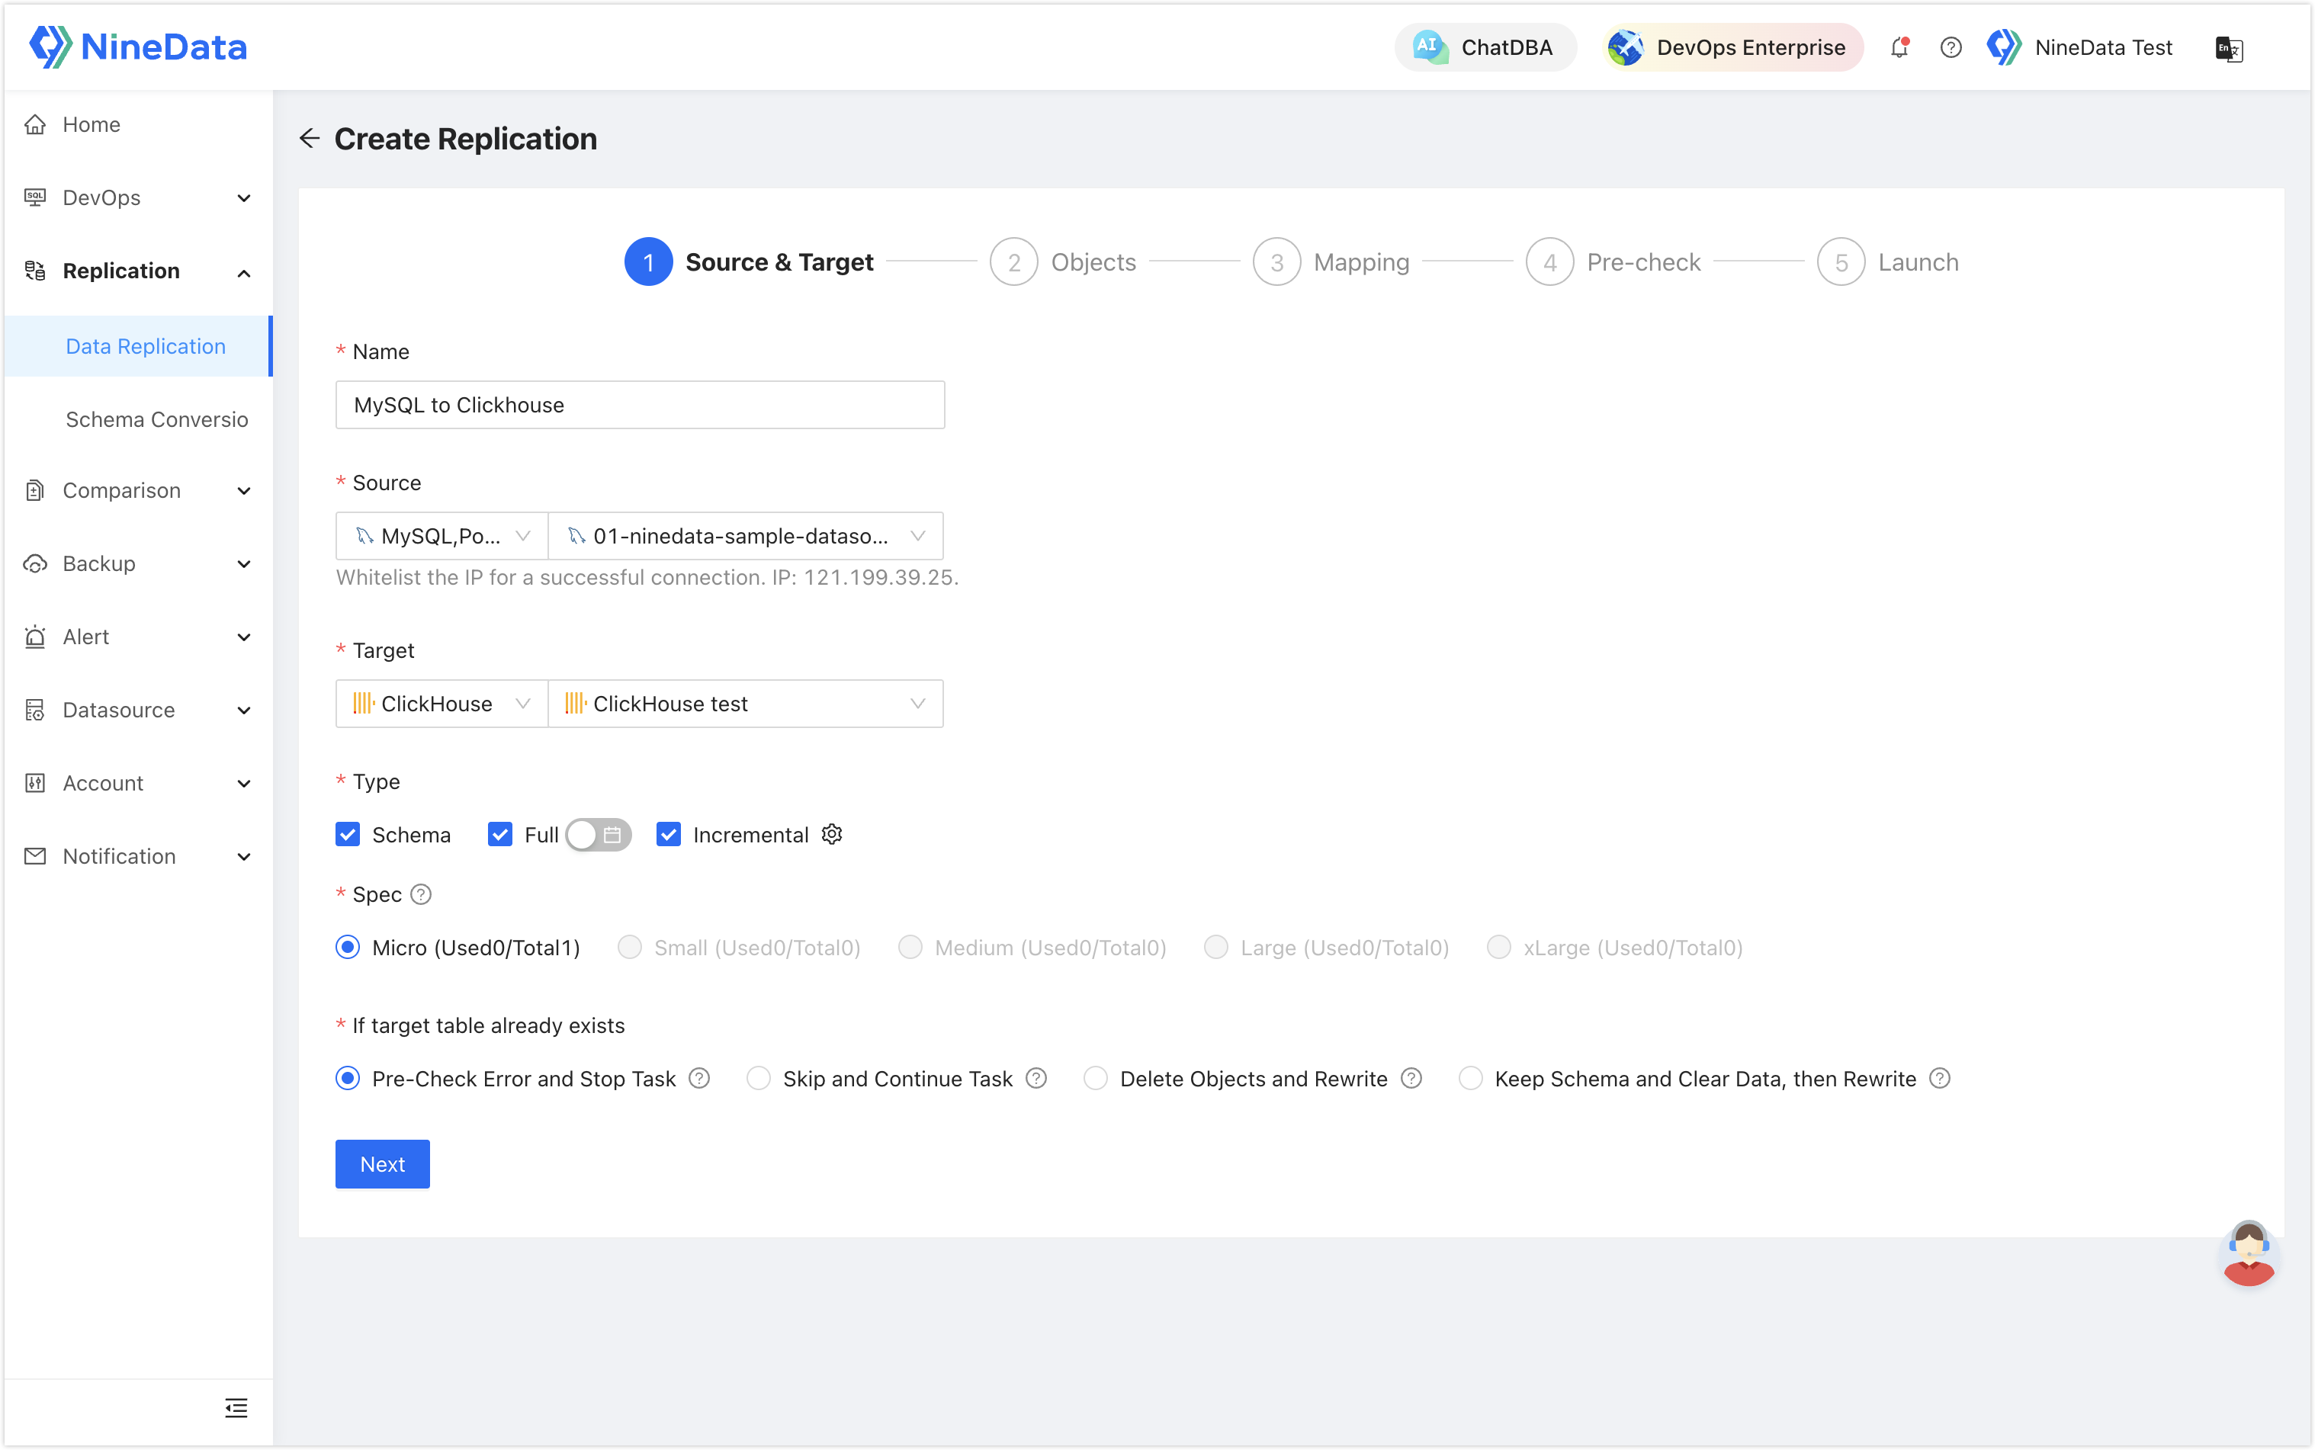Click the Home house icon
This screenshot has height=1450, width=2315.
[x=36, y=125]
